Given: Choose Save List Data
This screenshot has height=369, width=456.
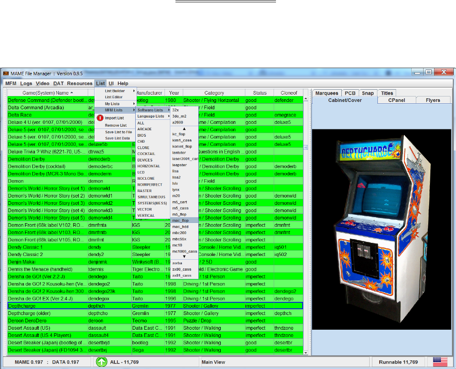Looking at the screenshot, I should click(116, 138).
